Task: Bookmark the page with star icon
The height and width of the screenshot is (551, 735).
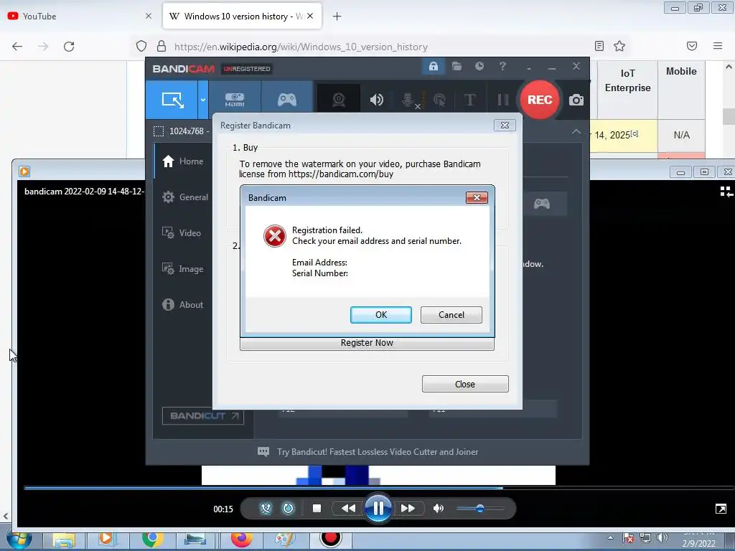Action: click(x=619, y=46)
